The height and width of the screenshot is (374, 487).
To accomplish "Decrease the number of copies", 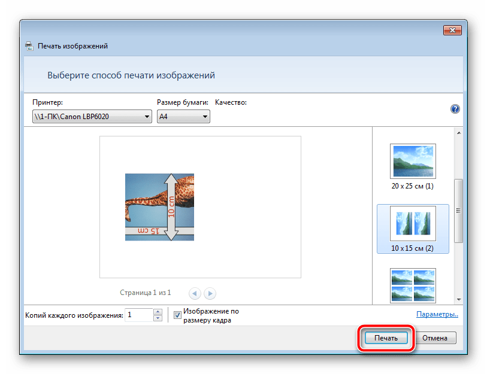I will coord(158,318).
